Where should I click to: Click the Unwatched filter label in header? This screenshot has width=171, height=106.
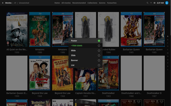pyautogui.click(x=24, y=3)
